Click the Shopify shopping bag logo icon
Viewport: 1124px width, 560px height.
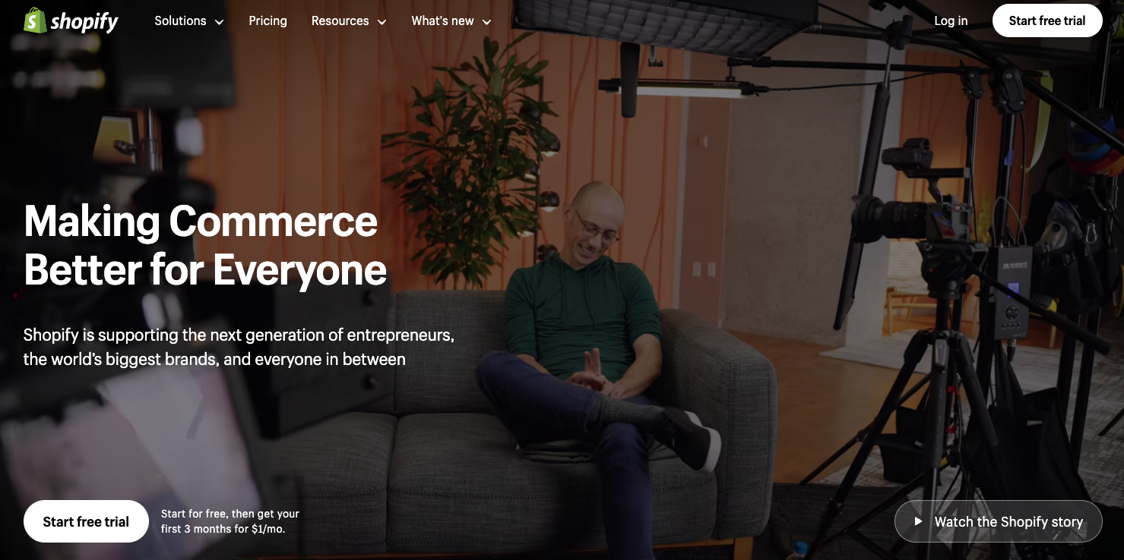(x=34, y=20)
